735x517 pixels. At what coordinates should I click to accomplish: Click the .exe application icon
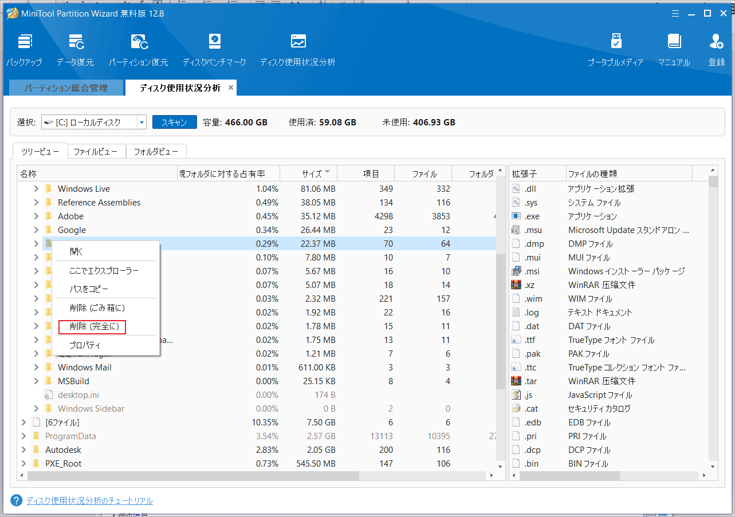pos(516,216)
